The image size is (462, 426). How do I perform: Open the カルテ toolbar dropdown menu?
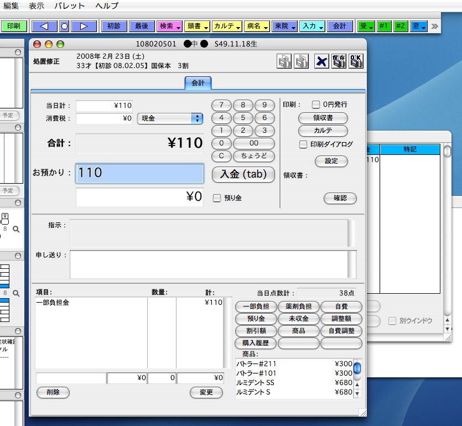tap(227, 26)
